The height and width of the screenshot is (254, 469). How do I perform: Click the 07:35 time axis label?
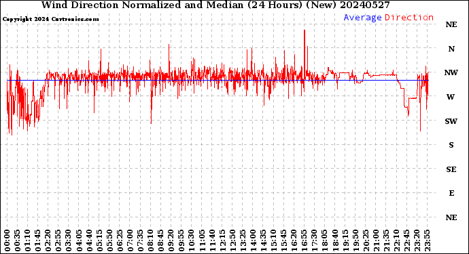point(140,240)
